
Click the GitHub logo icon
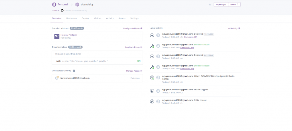click(62, 10)
